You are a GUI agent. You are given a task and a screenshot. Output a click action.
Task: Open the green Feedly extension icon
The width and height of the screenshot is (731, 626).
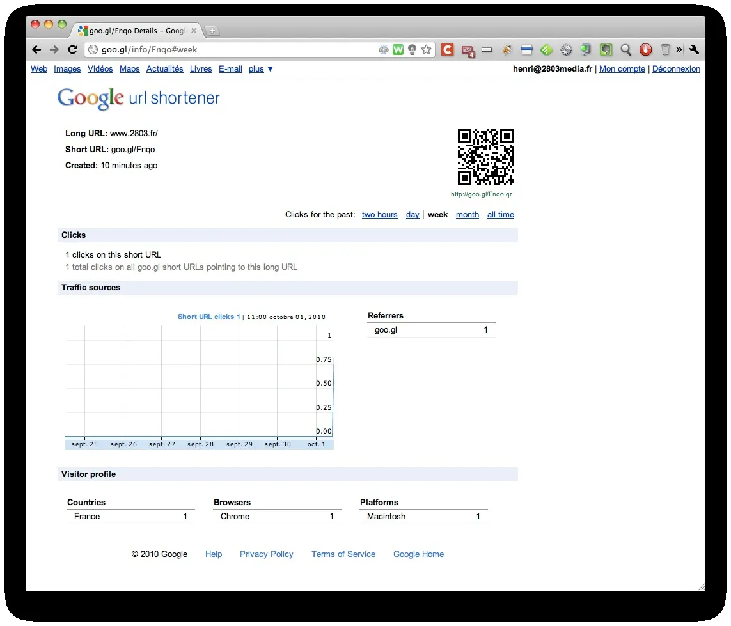pos(546,49)
